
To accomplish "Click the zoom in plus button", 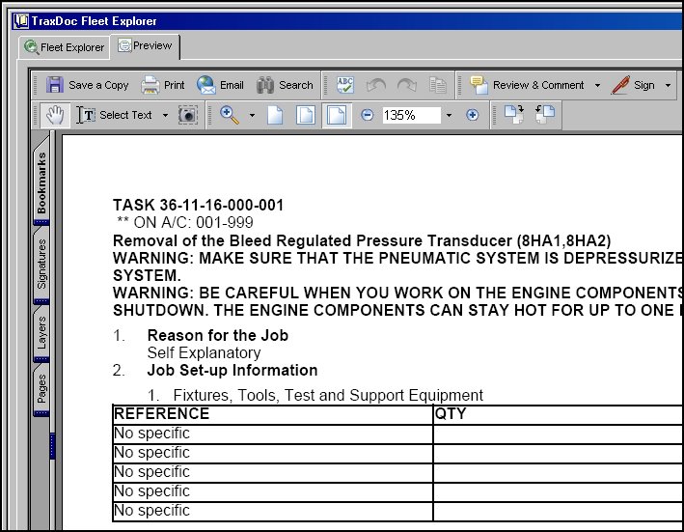I will click(x=472, y=115).
